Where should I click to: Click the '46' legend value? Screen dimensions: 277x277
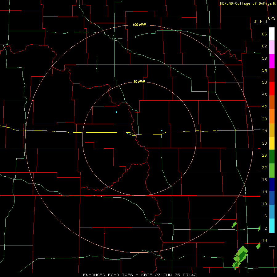[x=264, y=95]
